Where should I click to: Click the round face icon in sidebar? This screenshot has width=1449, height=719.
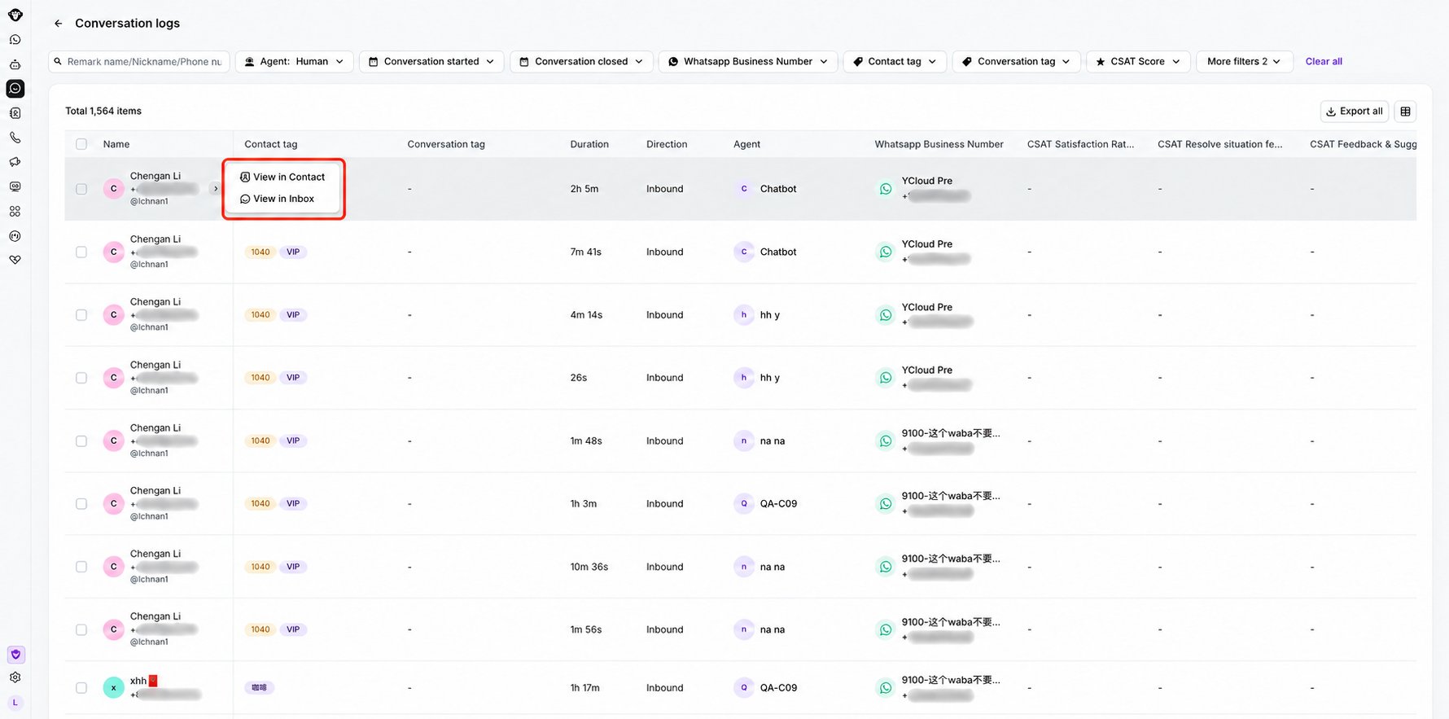[x=15, y=236]
